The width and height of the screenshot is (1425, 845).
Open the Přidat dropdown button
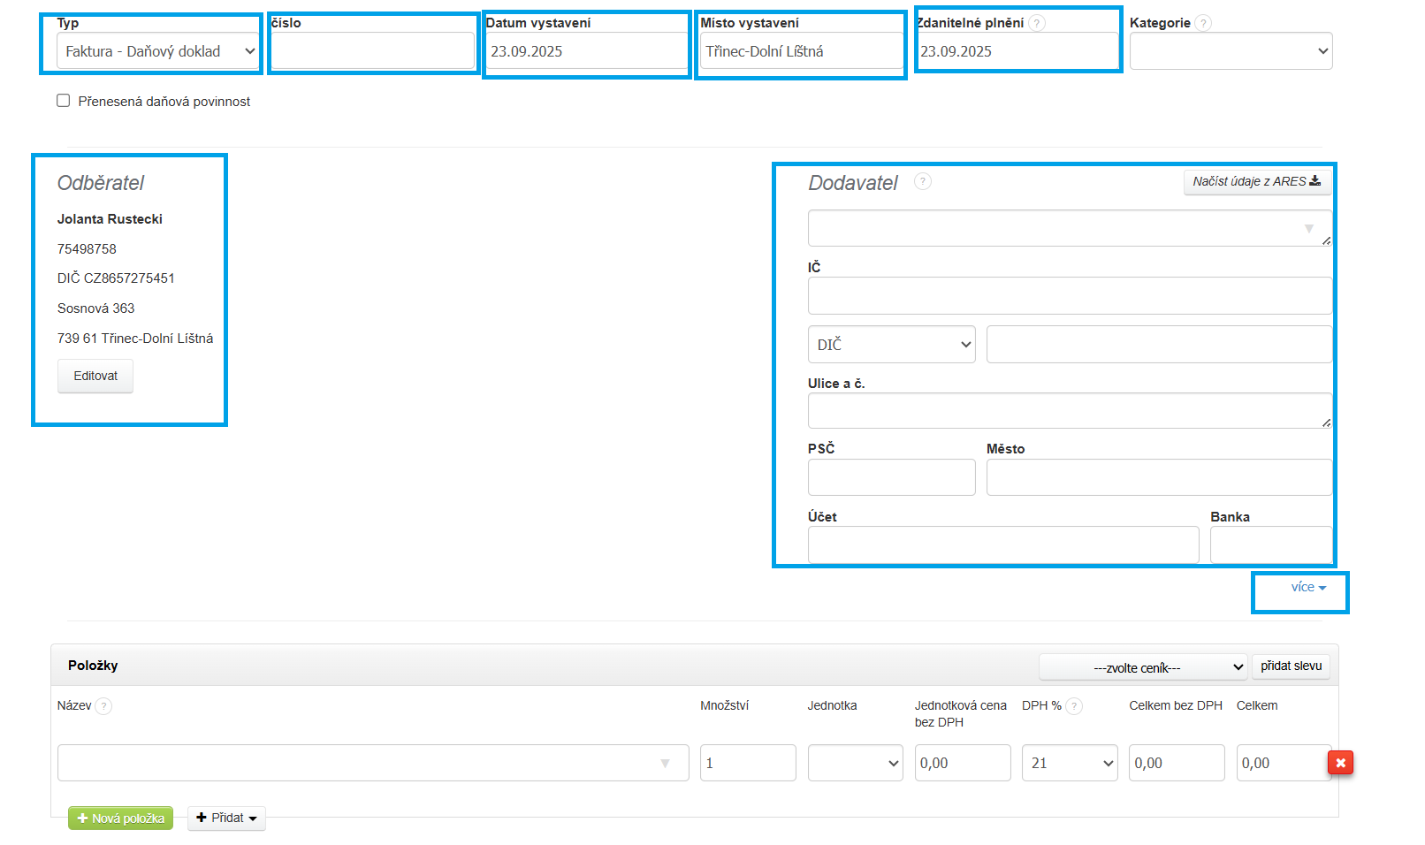pyautogui.click(x=226, y=818)
